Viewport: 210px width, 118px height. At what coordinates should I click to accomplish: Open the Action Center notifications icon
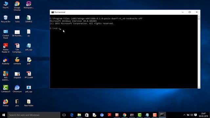[x=196, y=115]
